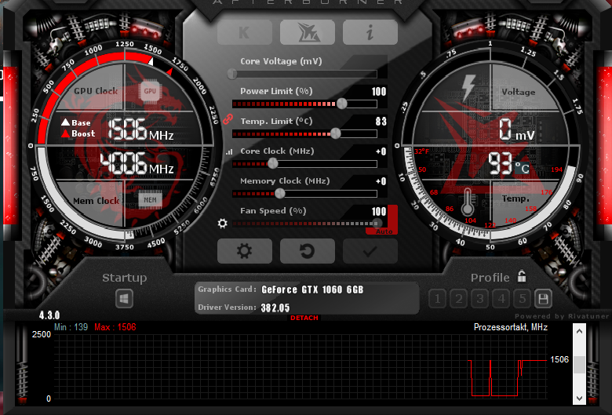Click the graph scroll down arrow
612x415 pixels.
[x=579, y=399]
